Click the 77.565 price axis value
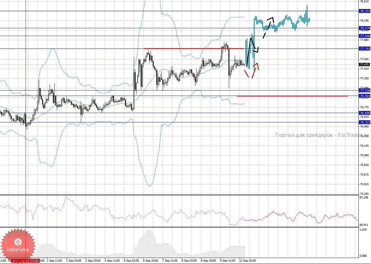 364,59
